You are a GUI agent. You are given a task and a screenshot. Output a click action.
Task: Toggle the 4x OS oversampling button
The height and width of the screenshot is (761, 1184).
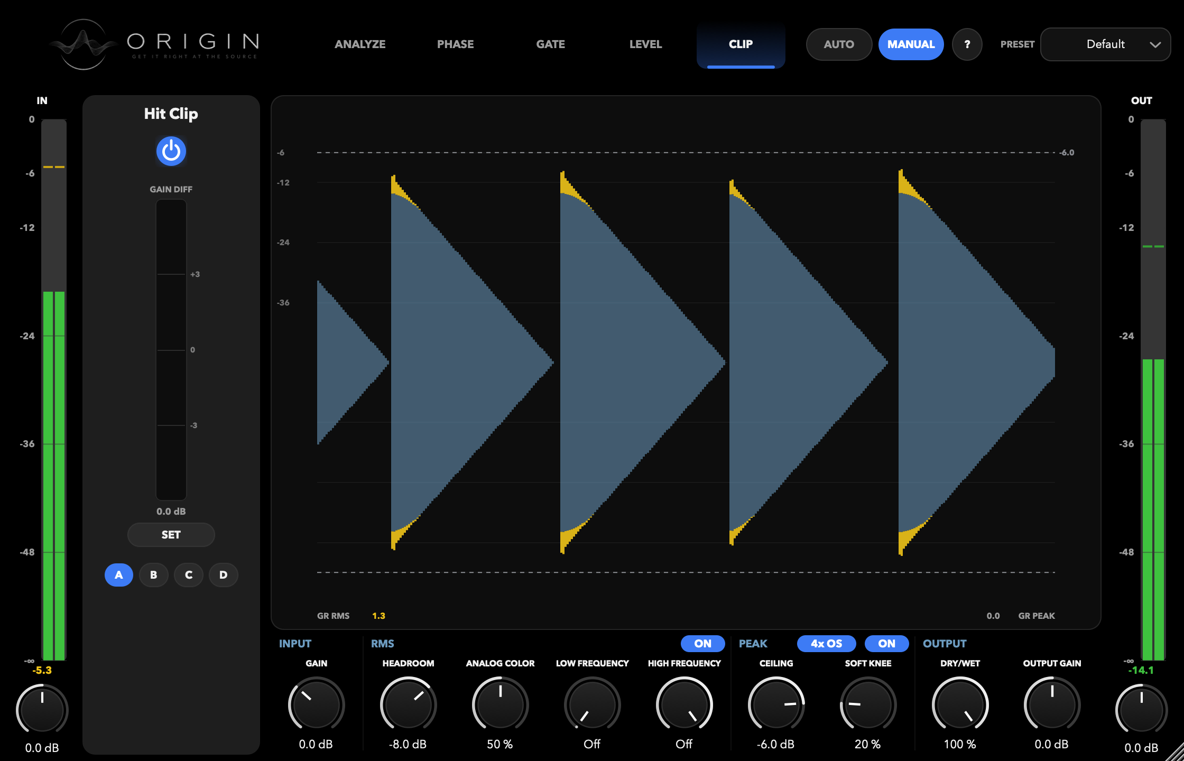[x=826, y=644]
